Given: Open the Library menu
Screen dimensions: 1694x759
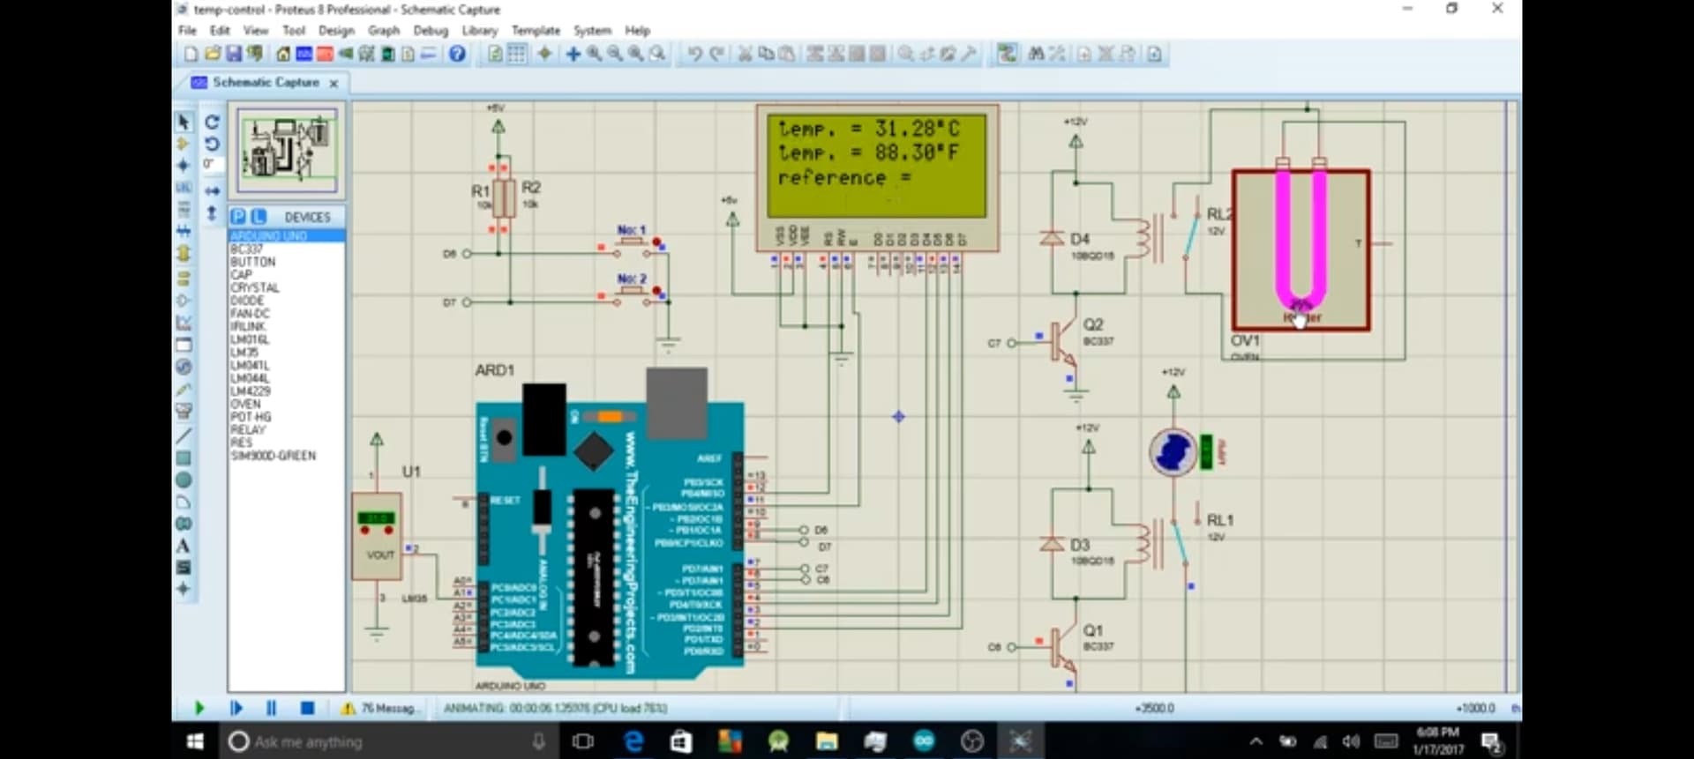Looking at the screenshot, I should tap(480, 30).
